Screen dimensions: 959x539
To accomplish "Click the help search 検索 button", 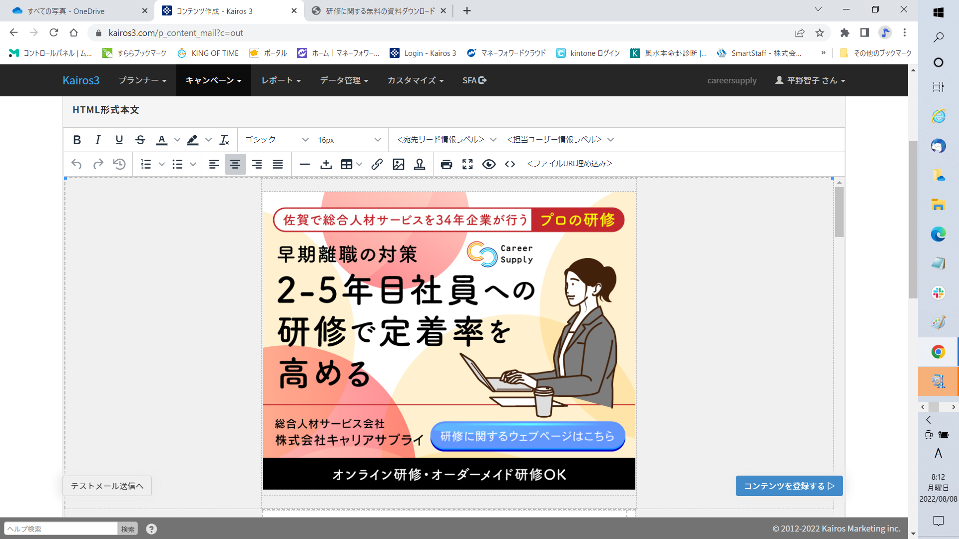I will [x=128, y=529].
